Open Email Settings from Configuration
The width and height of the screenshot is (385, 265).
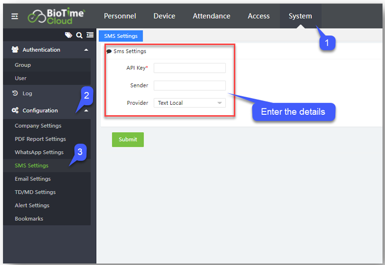click(32, 179)
